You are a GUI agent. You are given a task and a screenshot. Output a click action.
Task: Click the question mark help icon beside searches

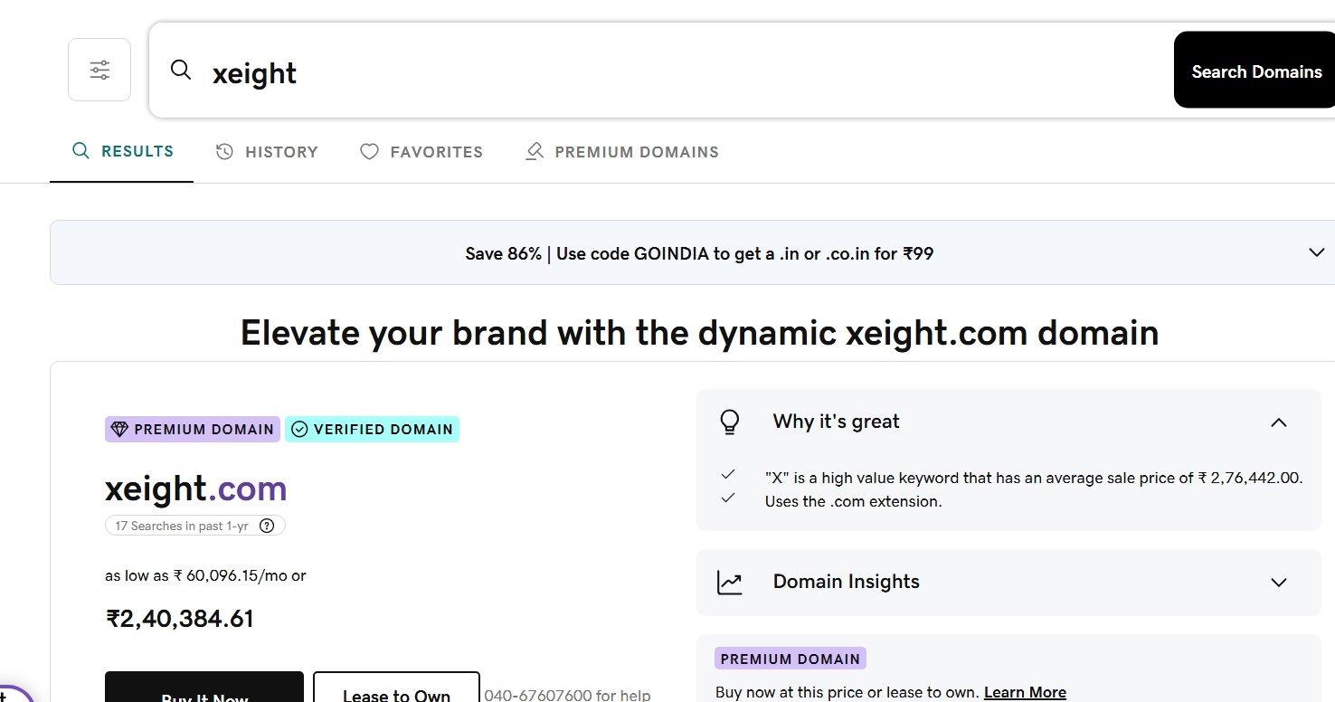267,526
